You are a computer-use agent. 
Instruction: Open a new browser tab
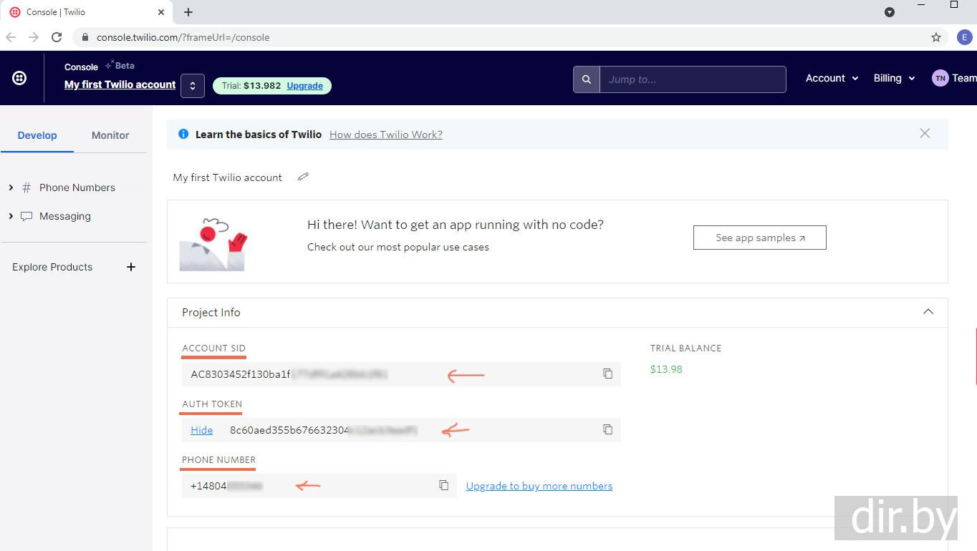(x=188, y=12)
